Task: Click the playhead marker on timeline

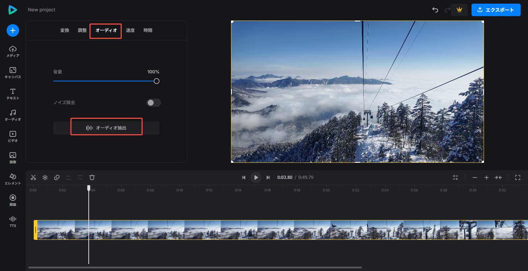Action: tap(89, 188)
